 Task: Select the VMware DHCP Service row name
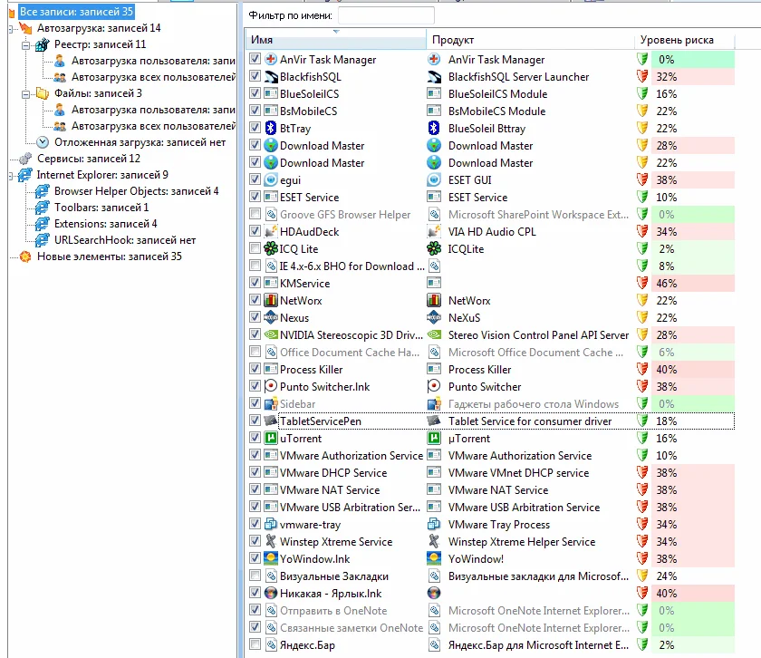point(333,472)
